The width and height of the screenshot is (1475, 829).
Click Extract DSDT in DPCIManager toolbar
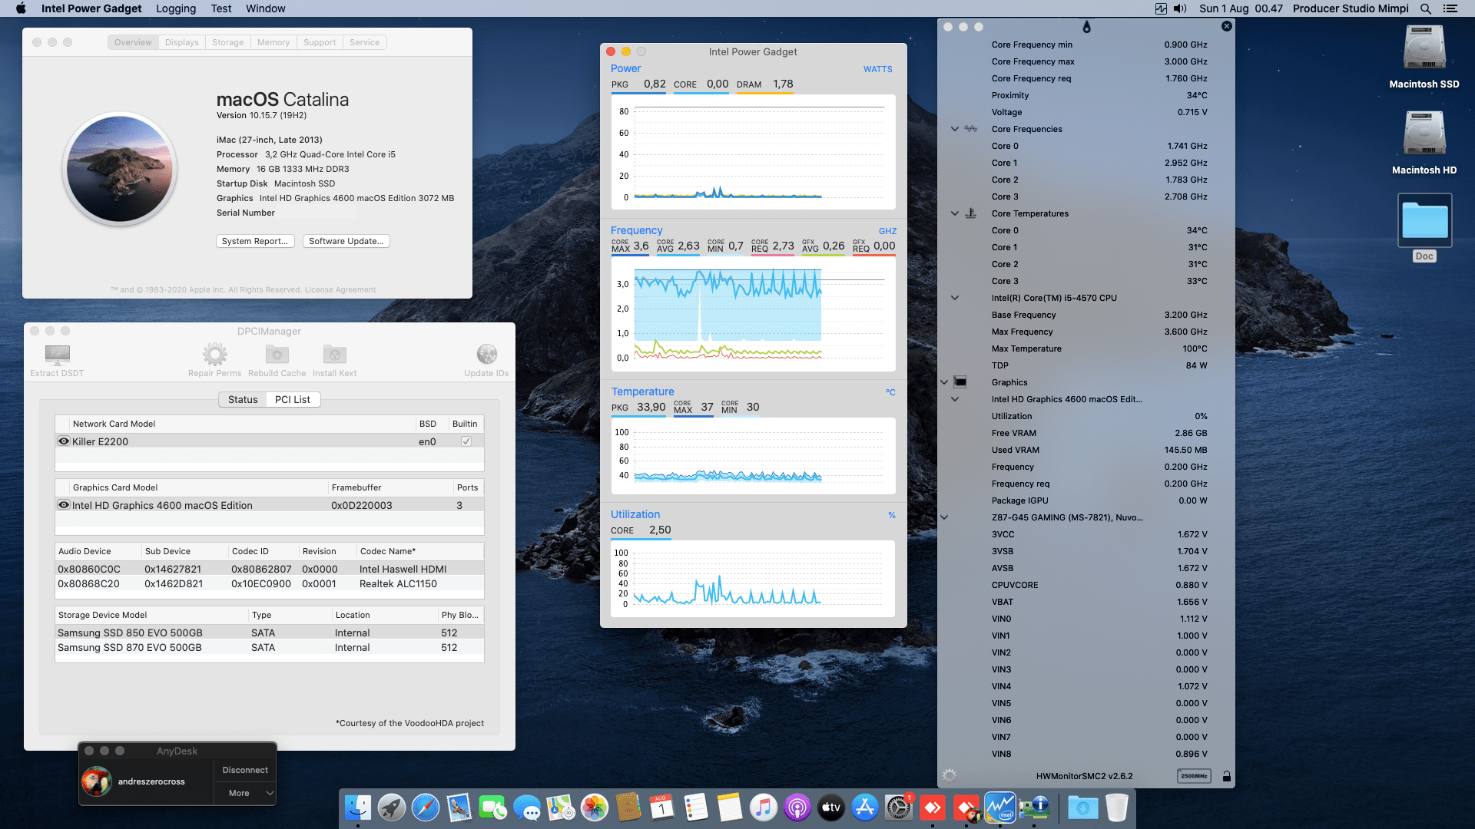(x=57, y=361)
